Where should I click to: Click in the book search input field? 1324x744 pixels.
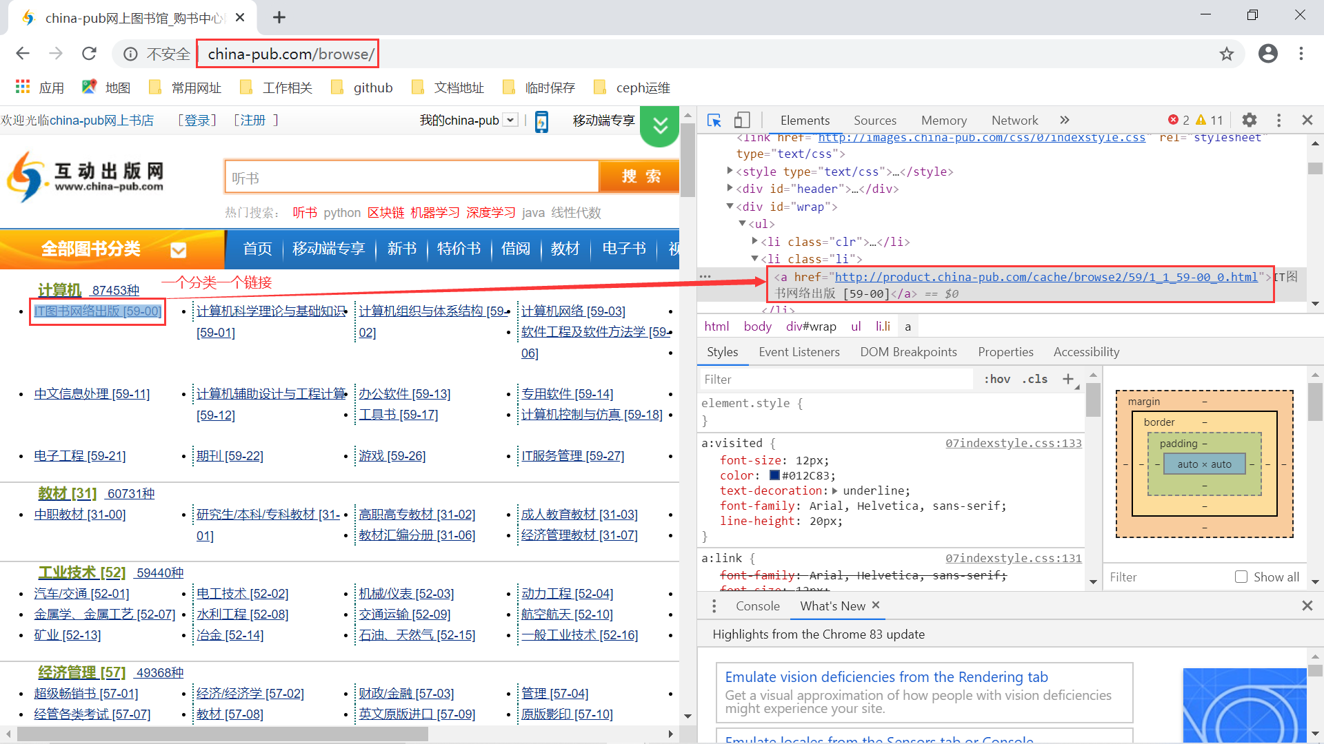click(412, 178)
